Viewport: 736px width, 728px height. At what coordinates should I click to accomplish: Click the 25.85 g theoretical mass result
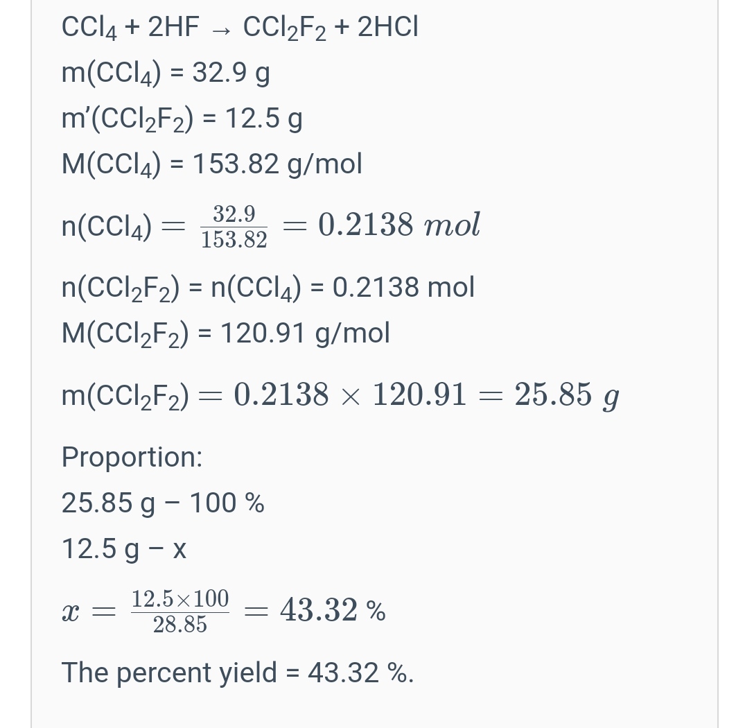pyautogui.click(x=566, y=395)
